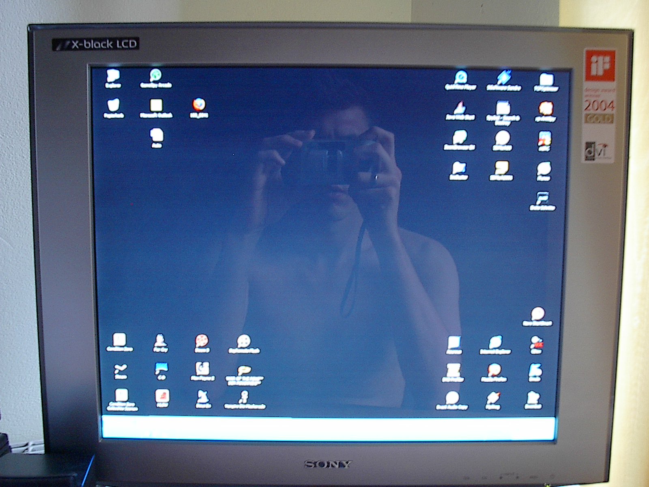
Task: Open the Mozilla Firefox desktop shortcut
Action: click(x=199, y=106)
